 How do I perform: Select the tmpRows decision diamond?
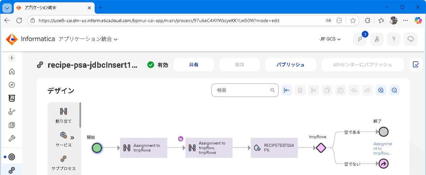(321, 148)
